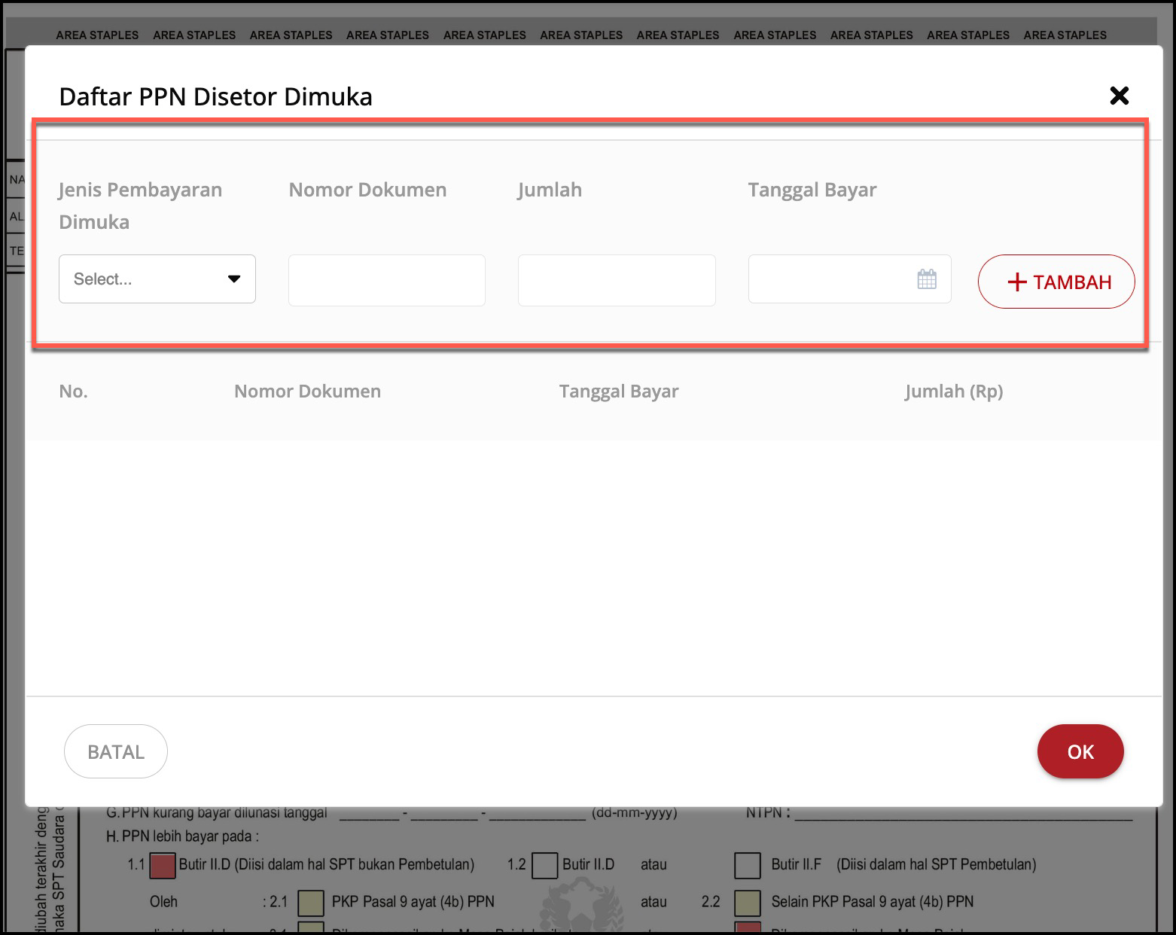The width and height of the screenshot is (1176, 935).
Task: Click Tanggal Bayar table column header
Action: click(618, 391)
